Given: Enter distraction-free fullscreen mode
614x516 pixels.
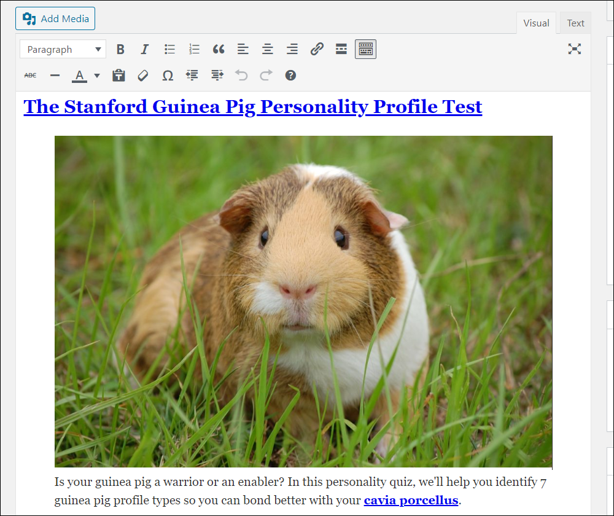Looking at the screenshot, I should click(575, 49).
